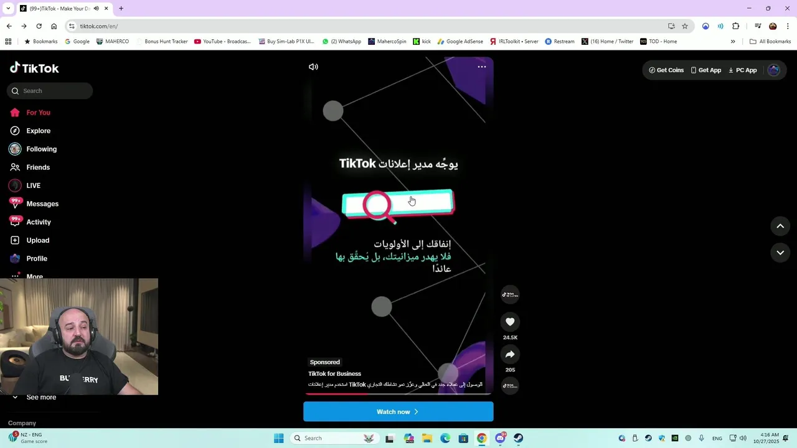Open Steam from the taskbar

pos(518,438)
